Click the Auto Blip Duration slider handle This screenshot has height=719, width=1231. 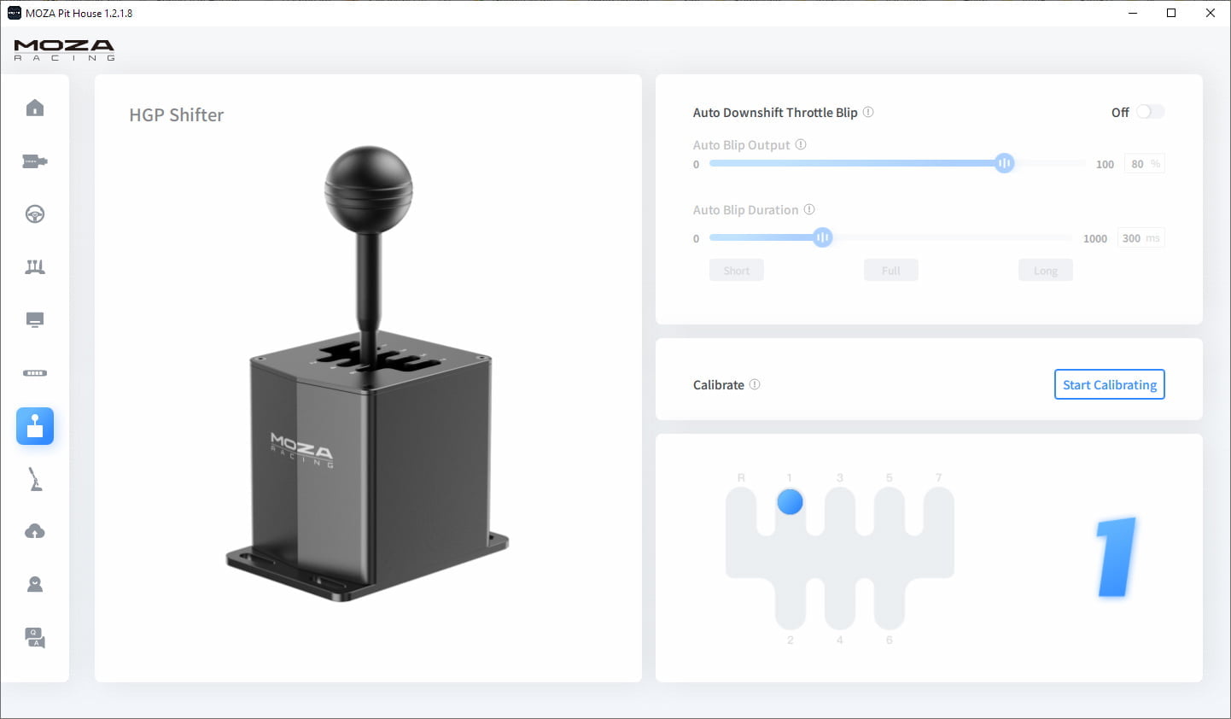click(x=822, y=237)
